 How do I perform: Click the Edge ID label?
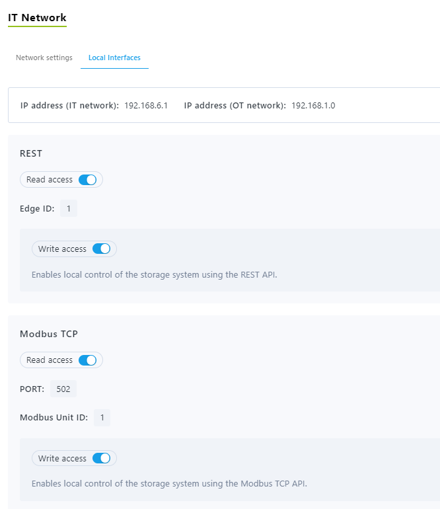[x=37, y=209]
